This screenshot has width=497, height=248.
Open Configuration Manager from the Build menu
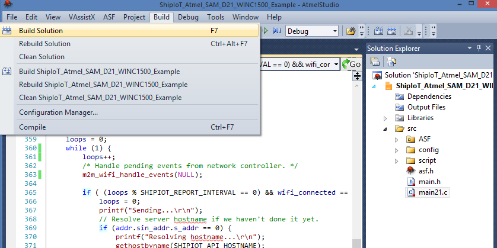point(129,112)
